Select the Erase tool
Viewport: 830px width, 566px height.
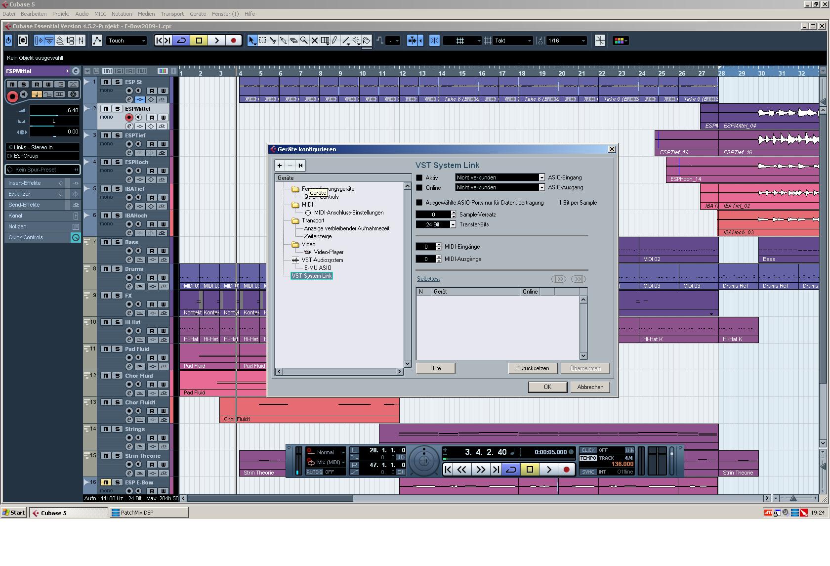coord(294,41)
